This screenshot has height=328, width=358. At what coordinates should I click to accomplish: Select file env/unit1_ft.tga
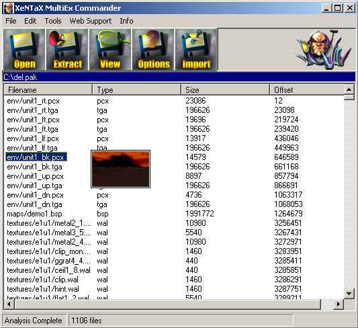(x=32, y=129)
